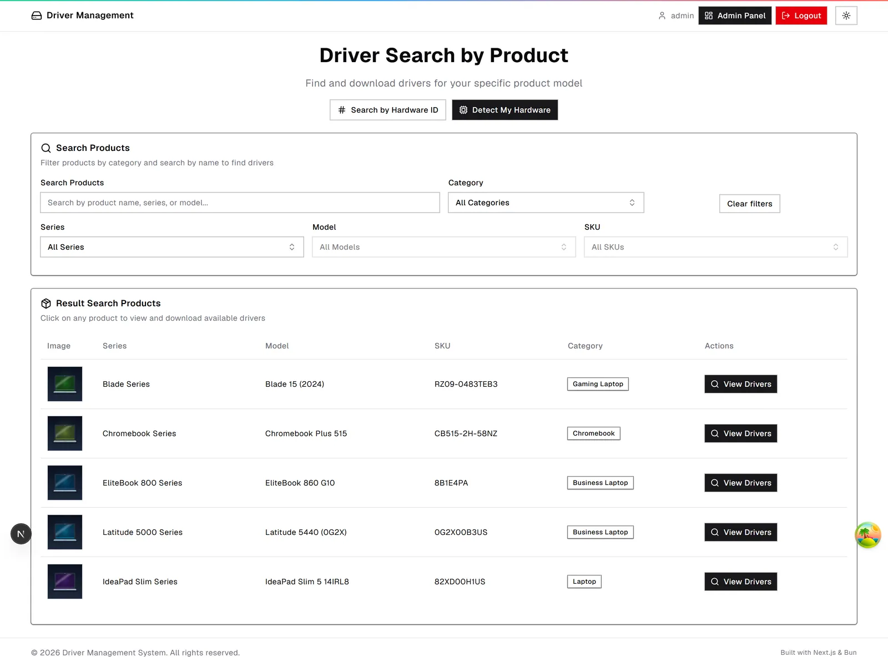Click the Latitude 5440 thumbnail
This screenshot has height=667, width=888.
(65, 532)
